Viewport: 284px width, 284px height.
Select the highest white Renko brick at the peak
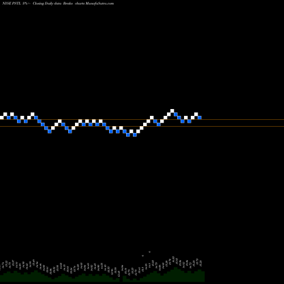[172, 111]
